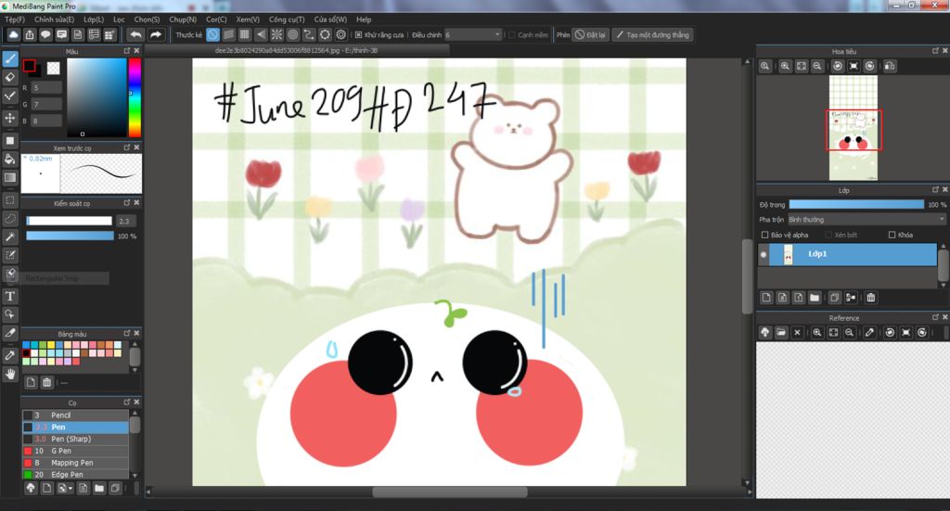Open the Chỉnh sửa(E) menu
This screenshot has height=511, width=950.
54,19
